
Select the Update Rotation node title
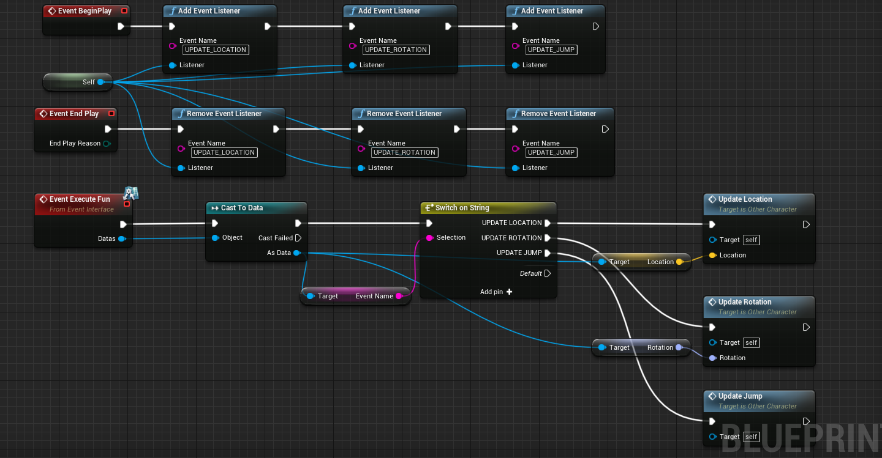[x=745, y=302]
